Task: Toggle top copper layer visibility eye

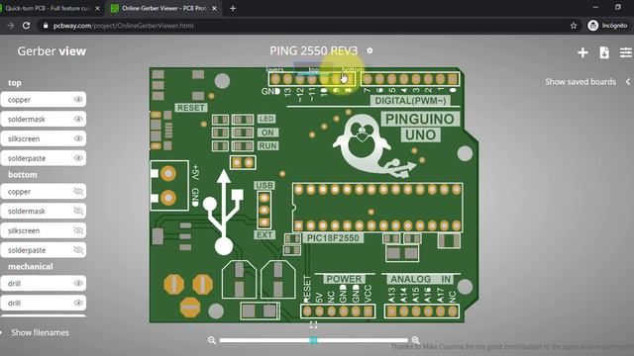Action: tap(78, 99)
